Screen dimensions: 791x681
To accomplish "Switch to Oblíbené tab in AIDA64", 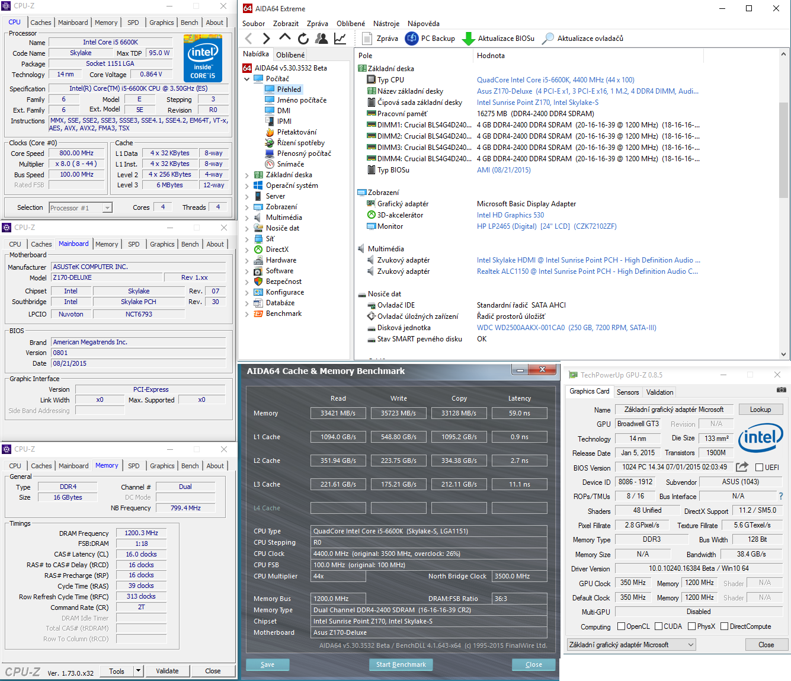I will 290,55.
